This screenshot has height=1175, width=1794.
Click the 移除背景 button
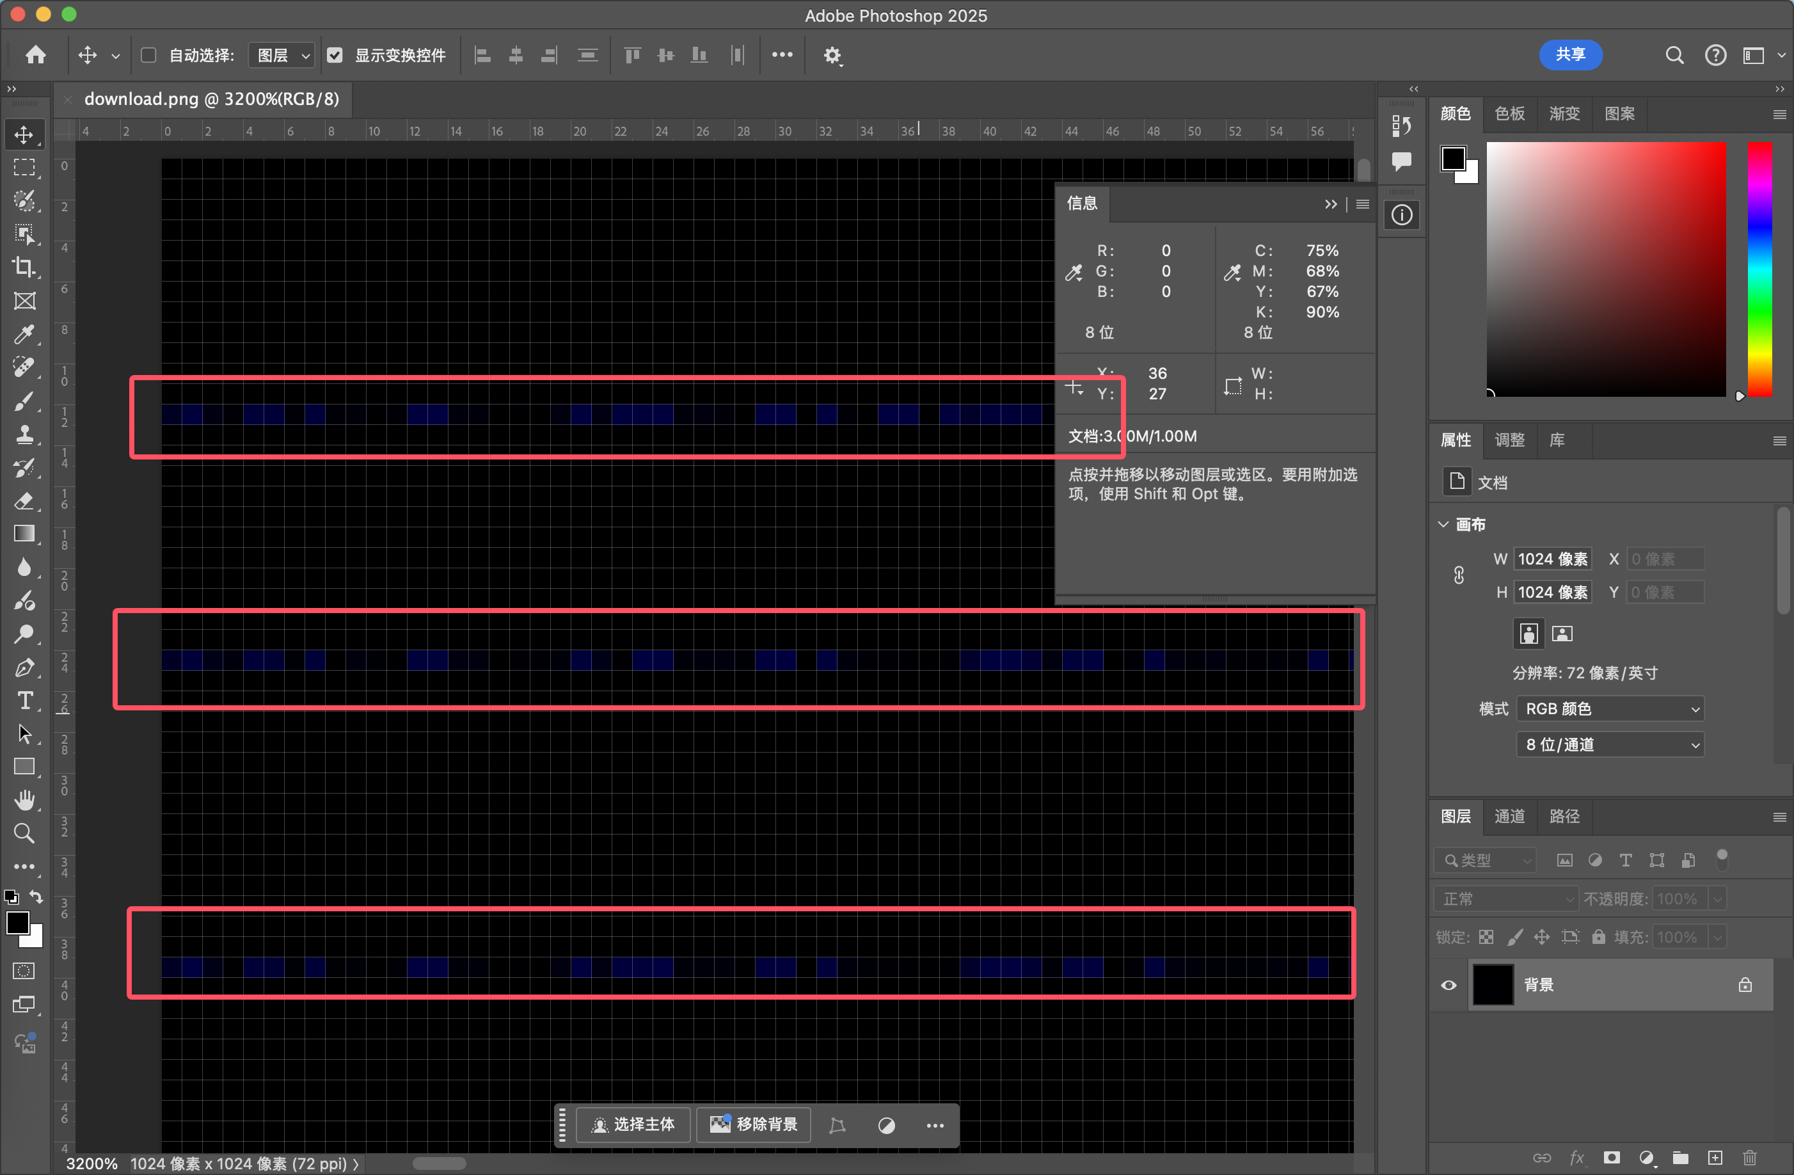753,1125
